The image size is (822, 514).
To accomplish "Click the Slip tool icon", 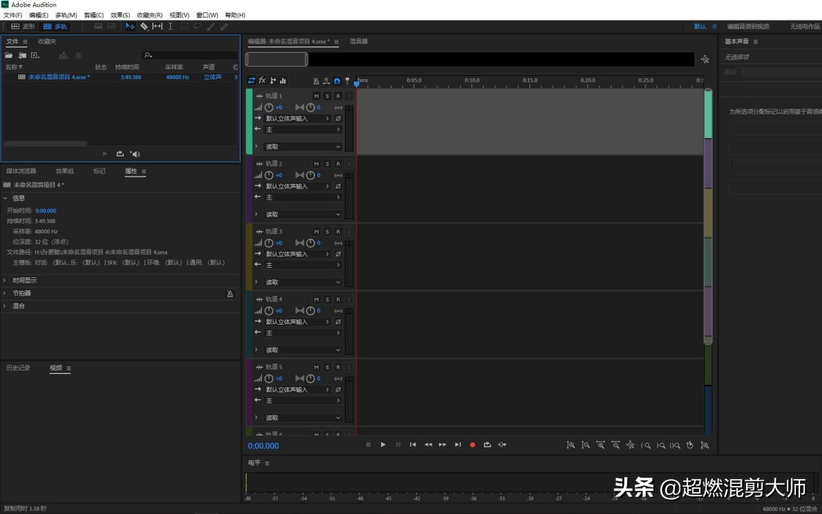I will point(158,27).
